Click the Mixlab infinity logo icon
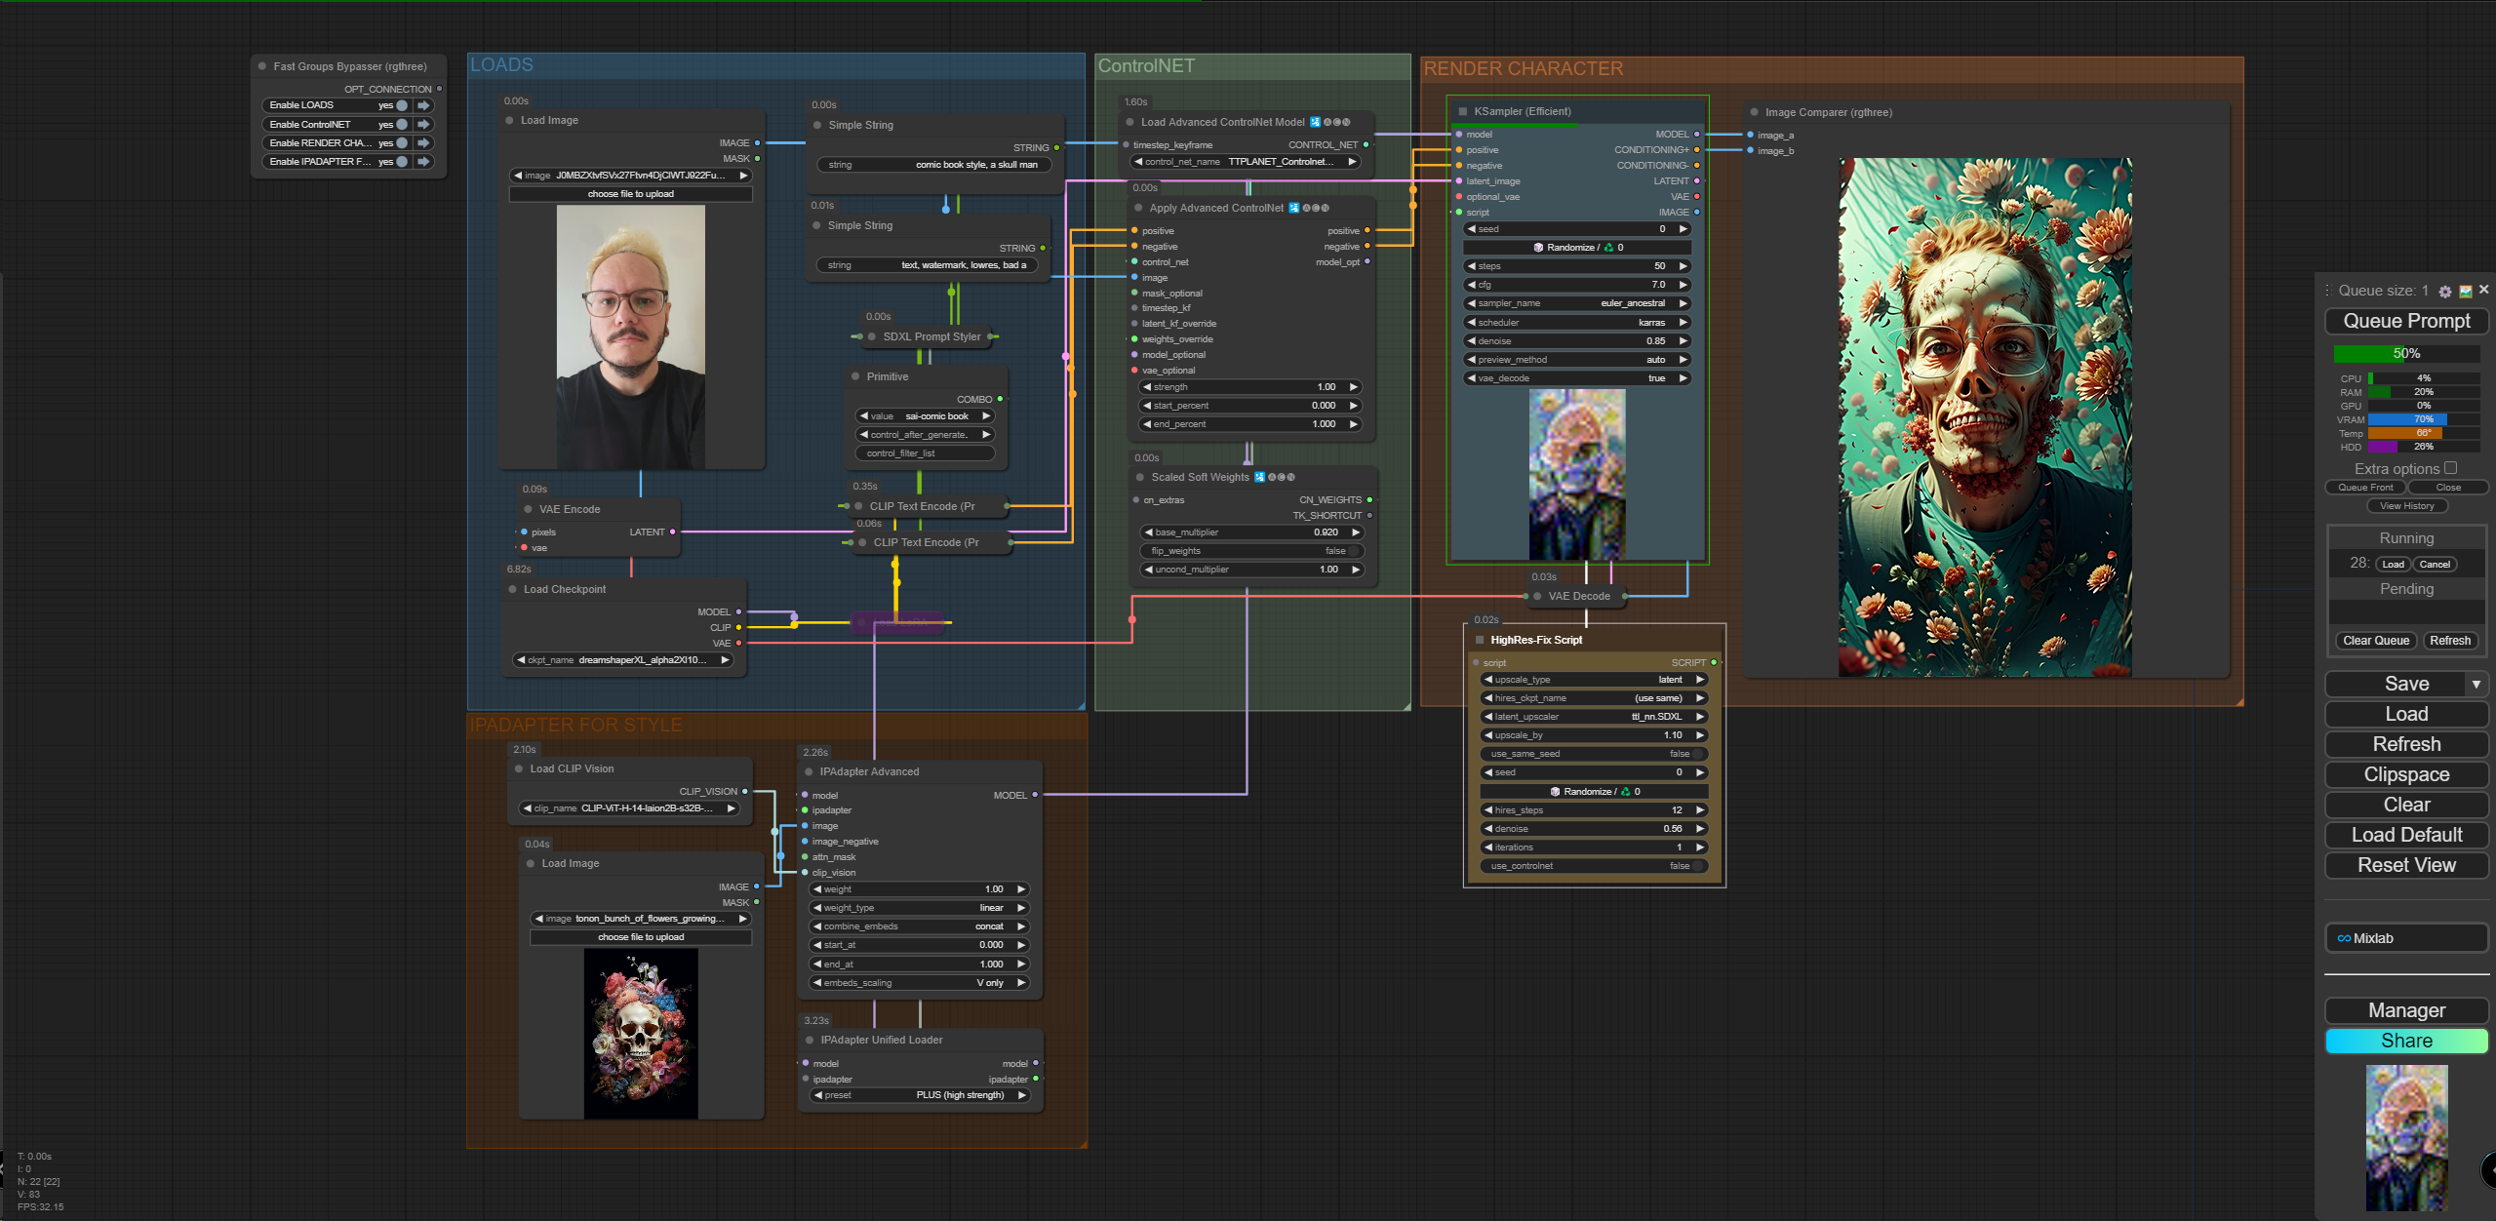 [2344, 939]
